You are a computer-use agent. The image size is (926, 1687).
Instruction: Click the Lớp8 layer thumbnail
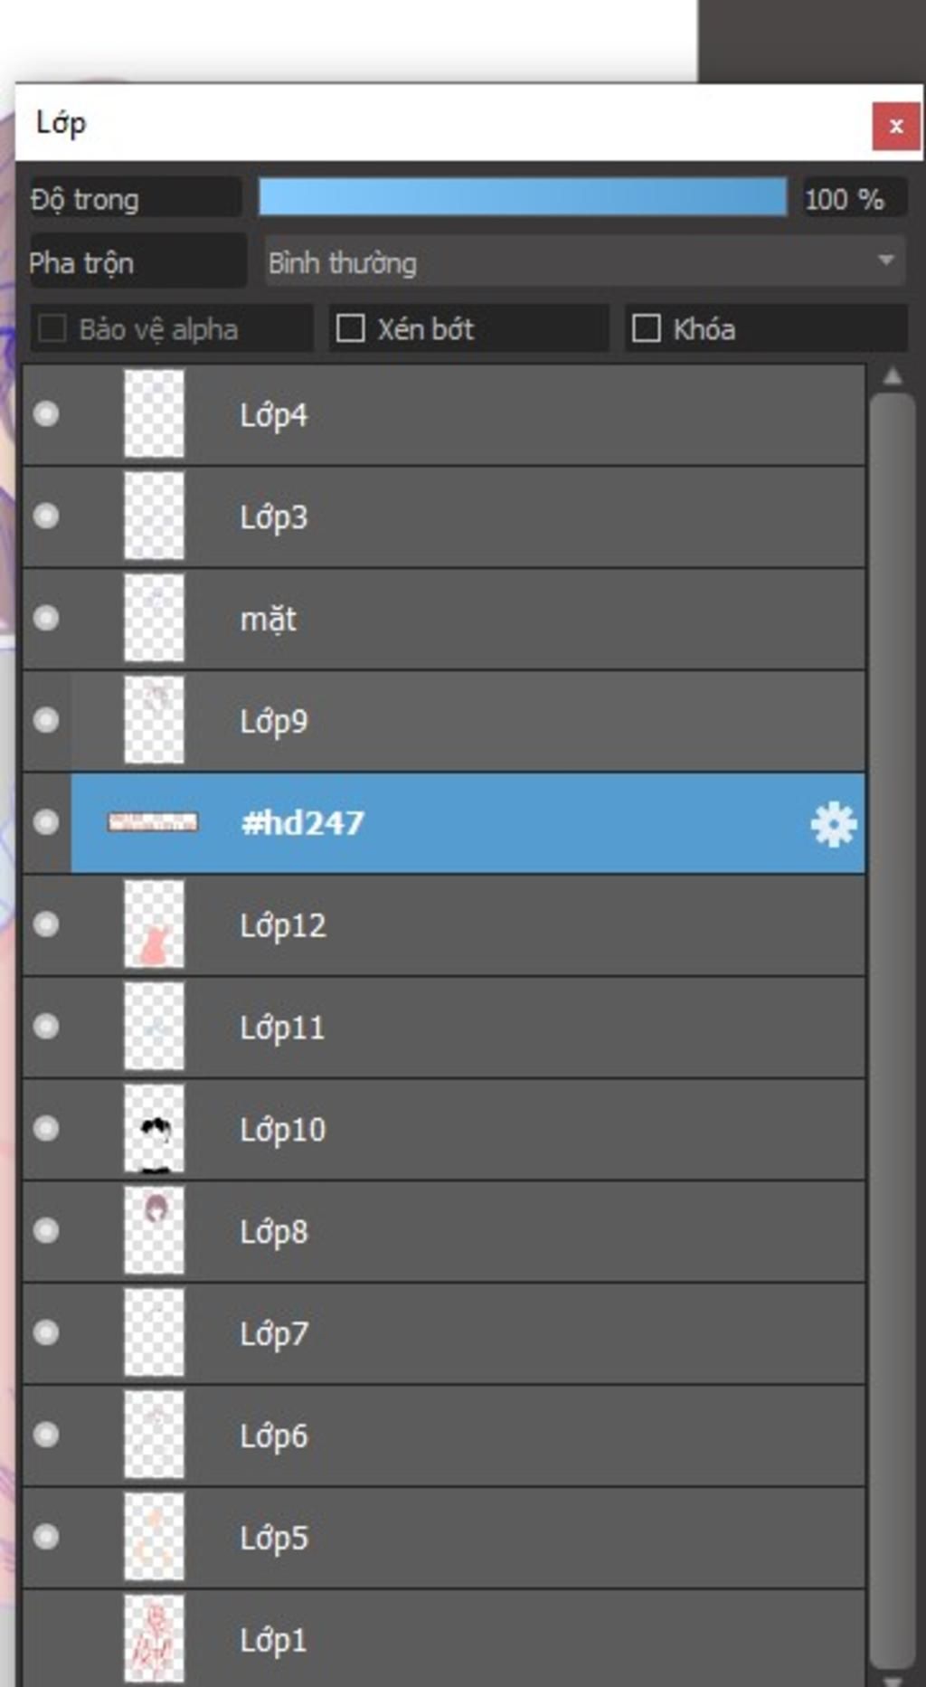point(154,1230)
